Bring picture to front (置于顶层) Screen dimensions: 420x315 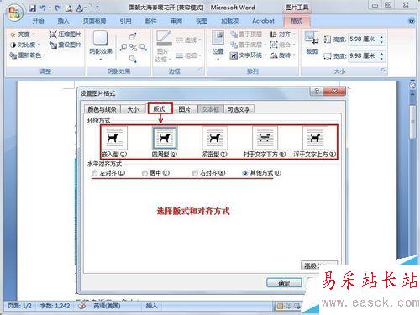pos(248,34)
